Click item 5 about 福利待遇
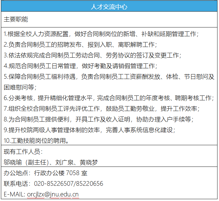Screen dimensions: 219x201 coord(109,77)
